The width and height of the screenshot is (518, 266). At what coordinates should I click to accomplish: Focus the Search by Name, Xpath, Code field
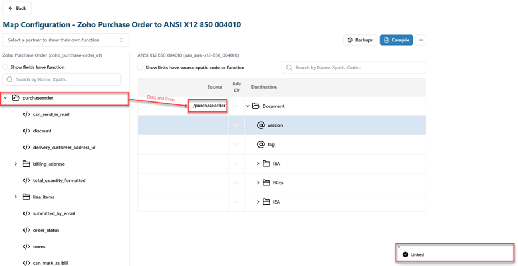click(x=354, y=67)
